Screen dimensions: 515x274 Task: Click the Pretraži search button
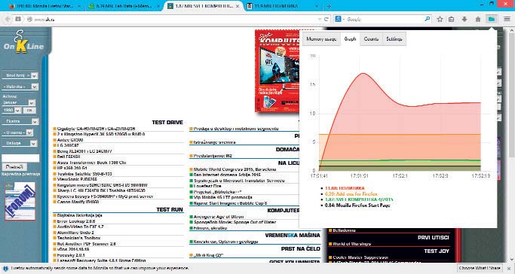coord(14,167)
